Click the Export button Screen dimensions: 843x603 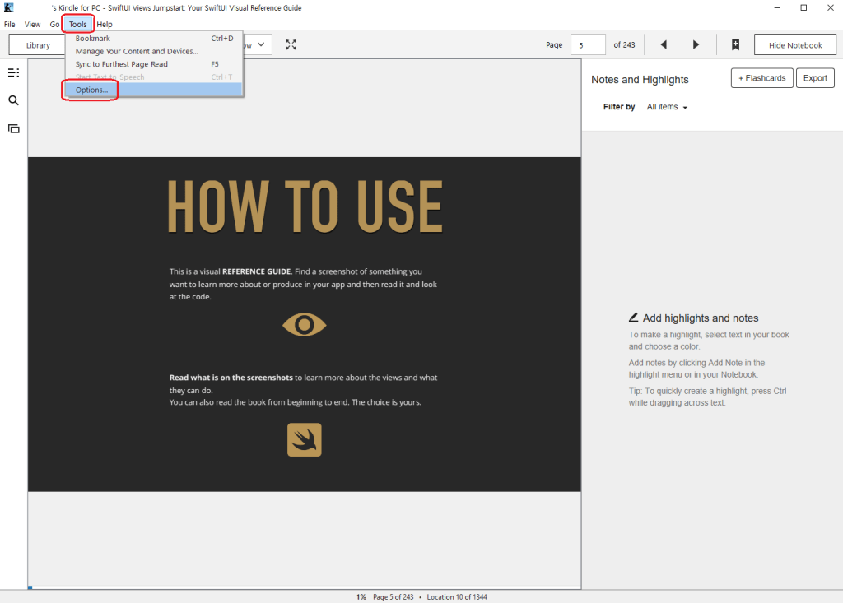coord(815,78)
